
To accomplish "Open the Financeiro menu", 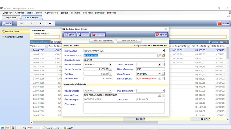I will point(75,13).
